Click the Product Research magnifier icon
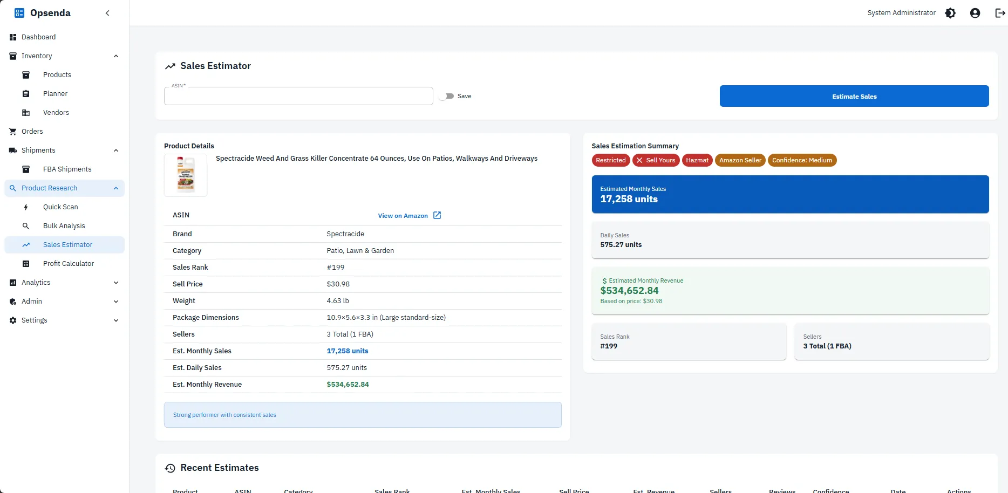The width and height of the screenshot is (1008, 493). [x=13, y=188]
